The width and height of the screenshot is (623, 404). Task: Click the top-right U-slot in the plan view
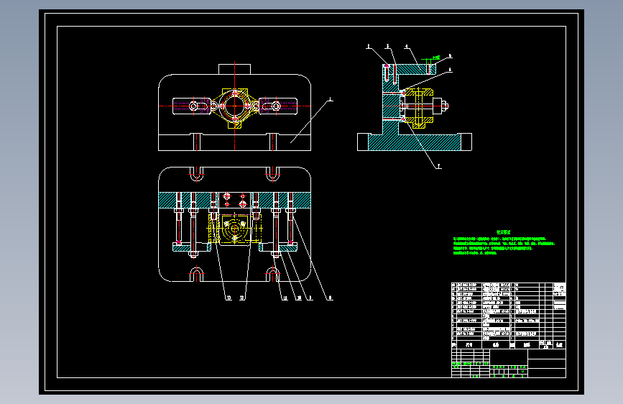click(272, 174)
